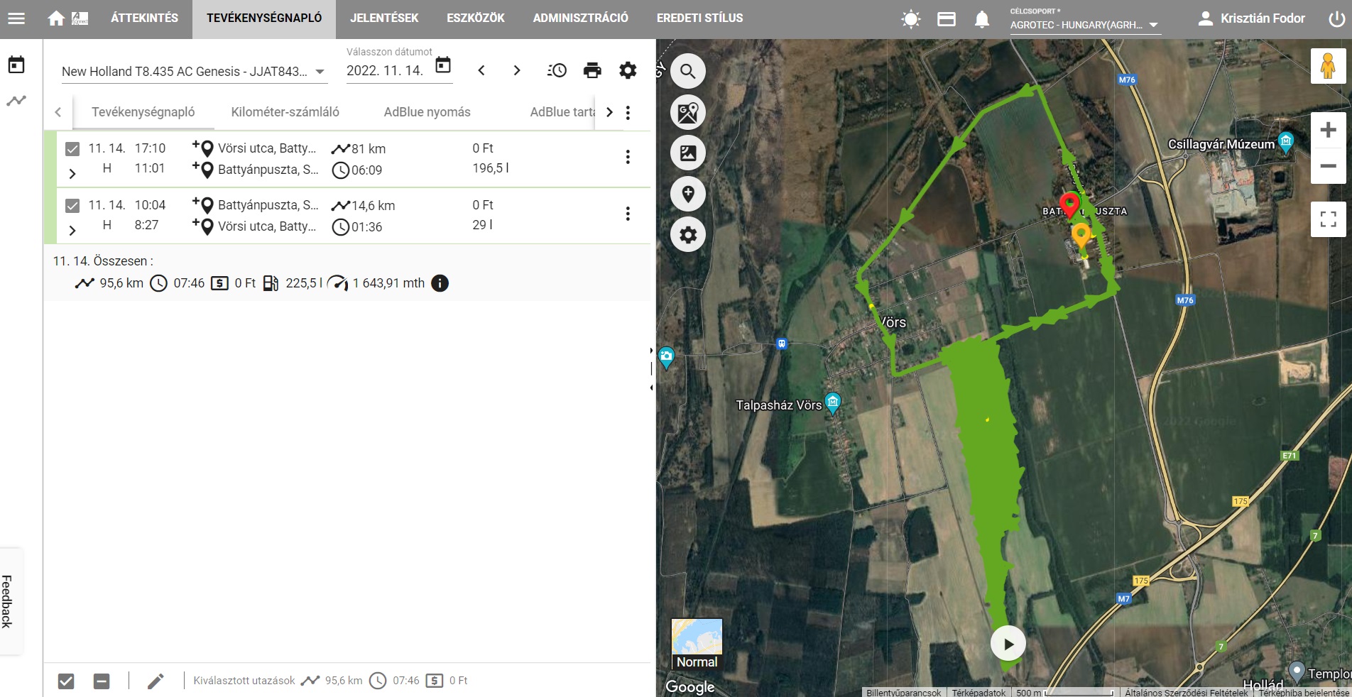Open the JELENTÉSEK menu
This screenshot has height=697, width=1352.
tap(384, 18)
